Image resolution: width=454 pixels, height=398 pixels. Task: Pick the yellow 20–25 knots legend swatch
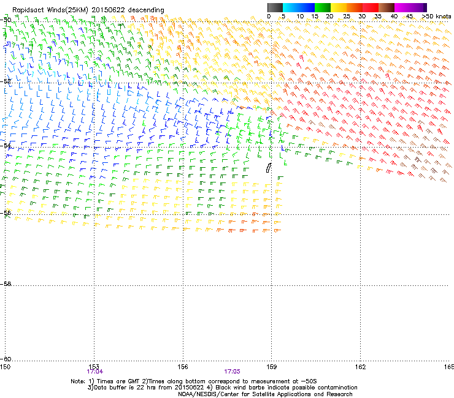[x=339, y=7]
